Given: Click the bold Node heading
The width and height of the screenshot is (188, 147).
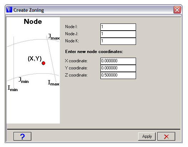Looking at the screenshot, I should 33,22.
